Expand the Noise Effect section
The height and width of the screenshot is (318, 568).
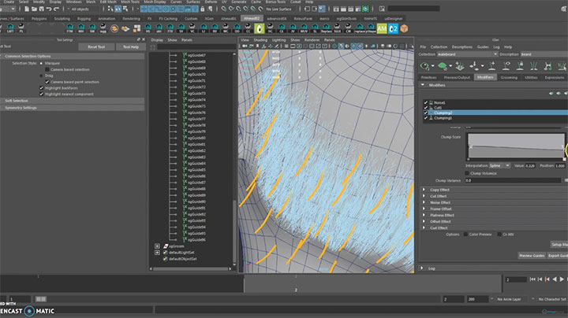pos(424,202)
